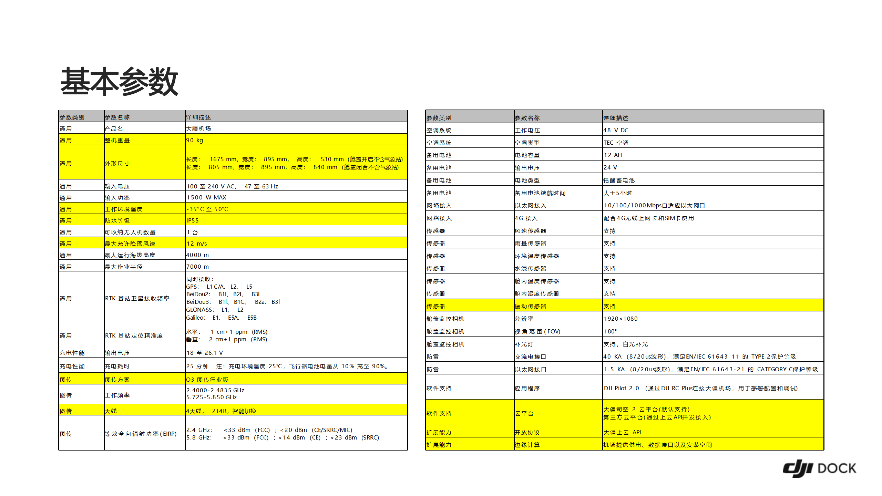Screen dimensions: 882x496
Task: Click the 48 V DC cell
Action: (713, 130)
